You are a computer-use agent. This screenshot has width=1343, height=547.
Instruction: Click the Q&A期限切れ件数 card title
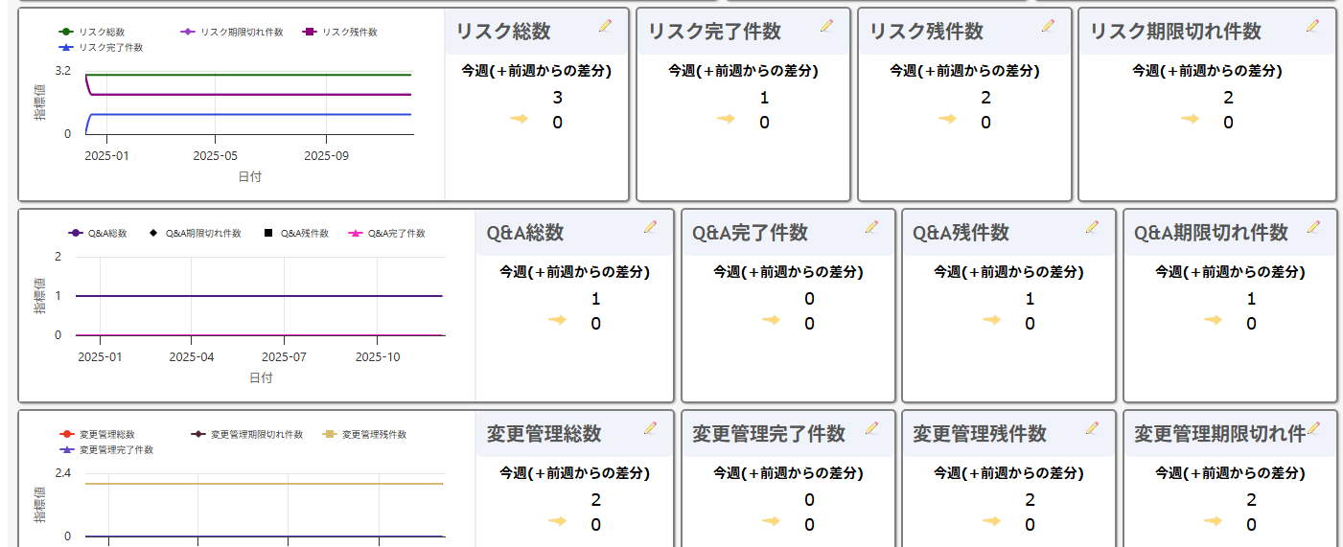click(1211, 233)
